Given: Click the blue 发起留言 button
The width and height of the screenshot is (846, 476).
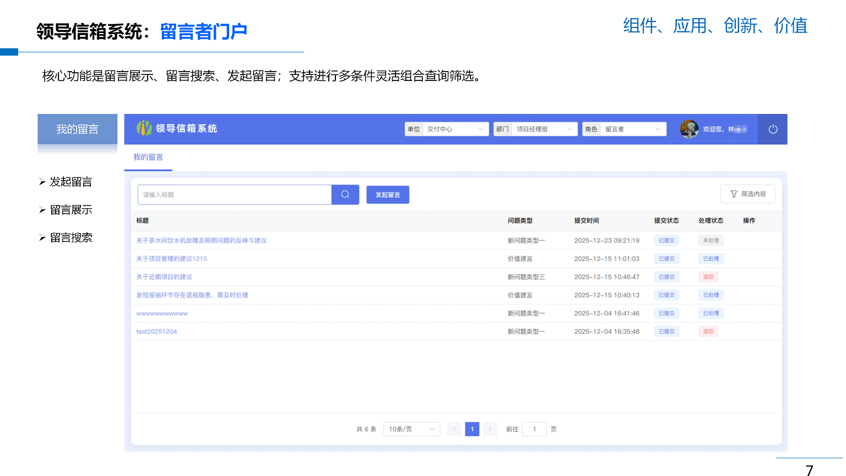Looking at the screenshot, I should [388, 194].
